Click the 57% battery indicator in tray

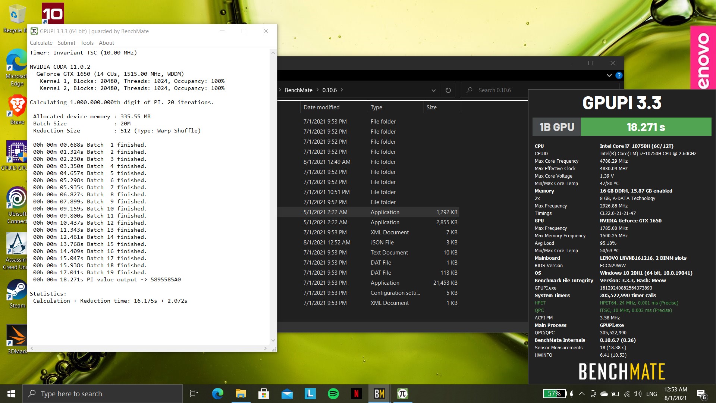pyautogui.click(x=554, y=394)
